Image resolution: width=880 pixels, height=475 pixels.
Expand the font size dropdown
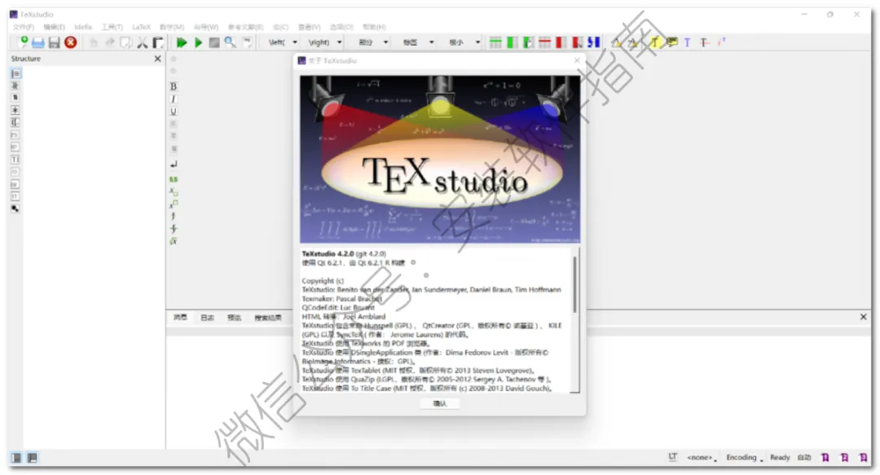click(x=477, y=42)
